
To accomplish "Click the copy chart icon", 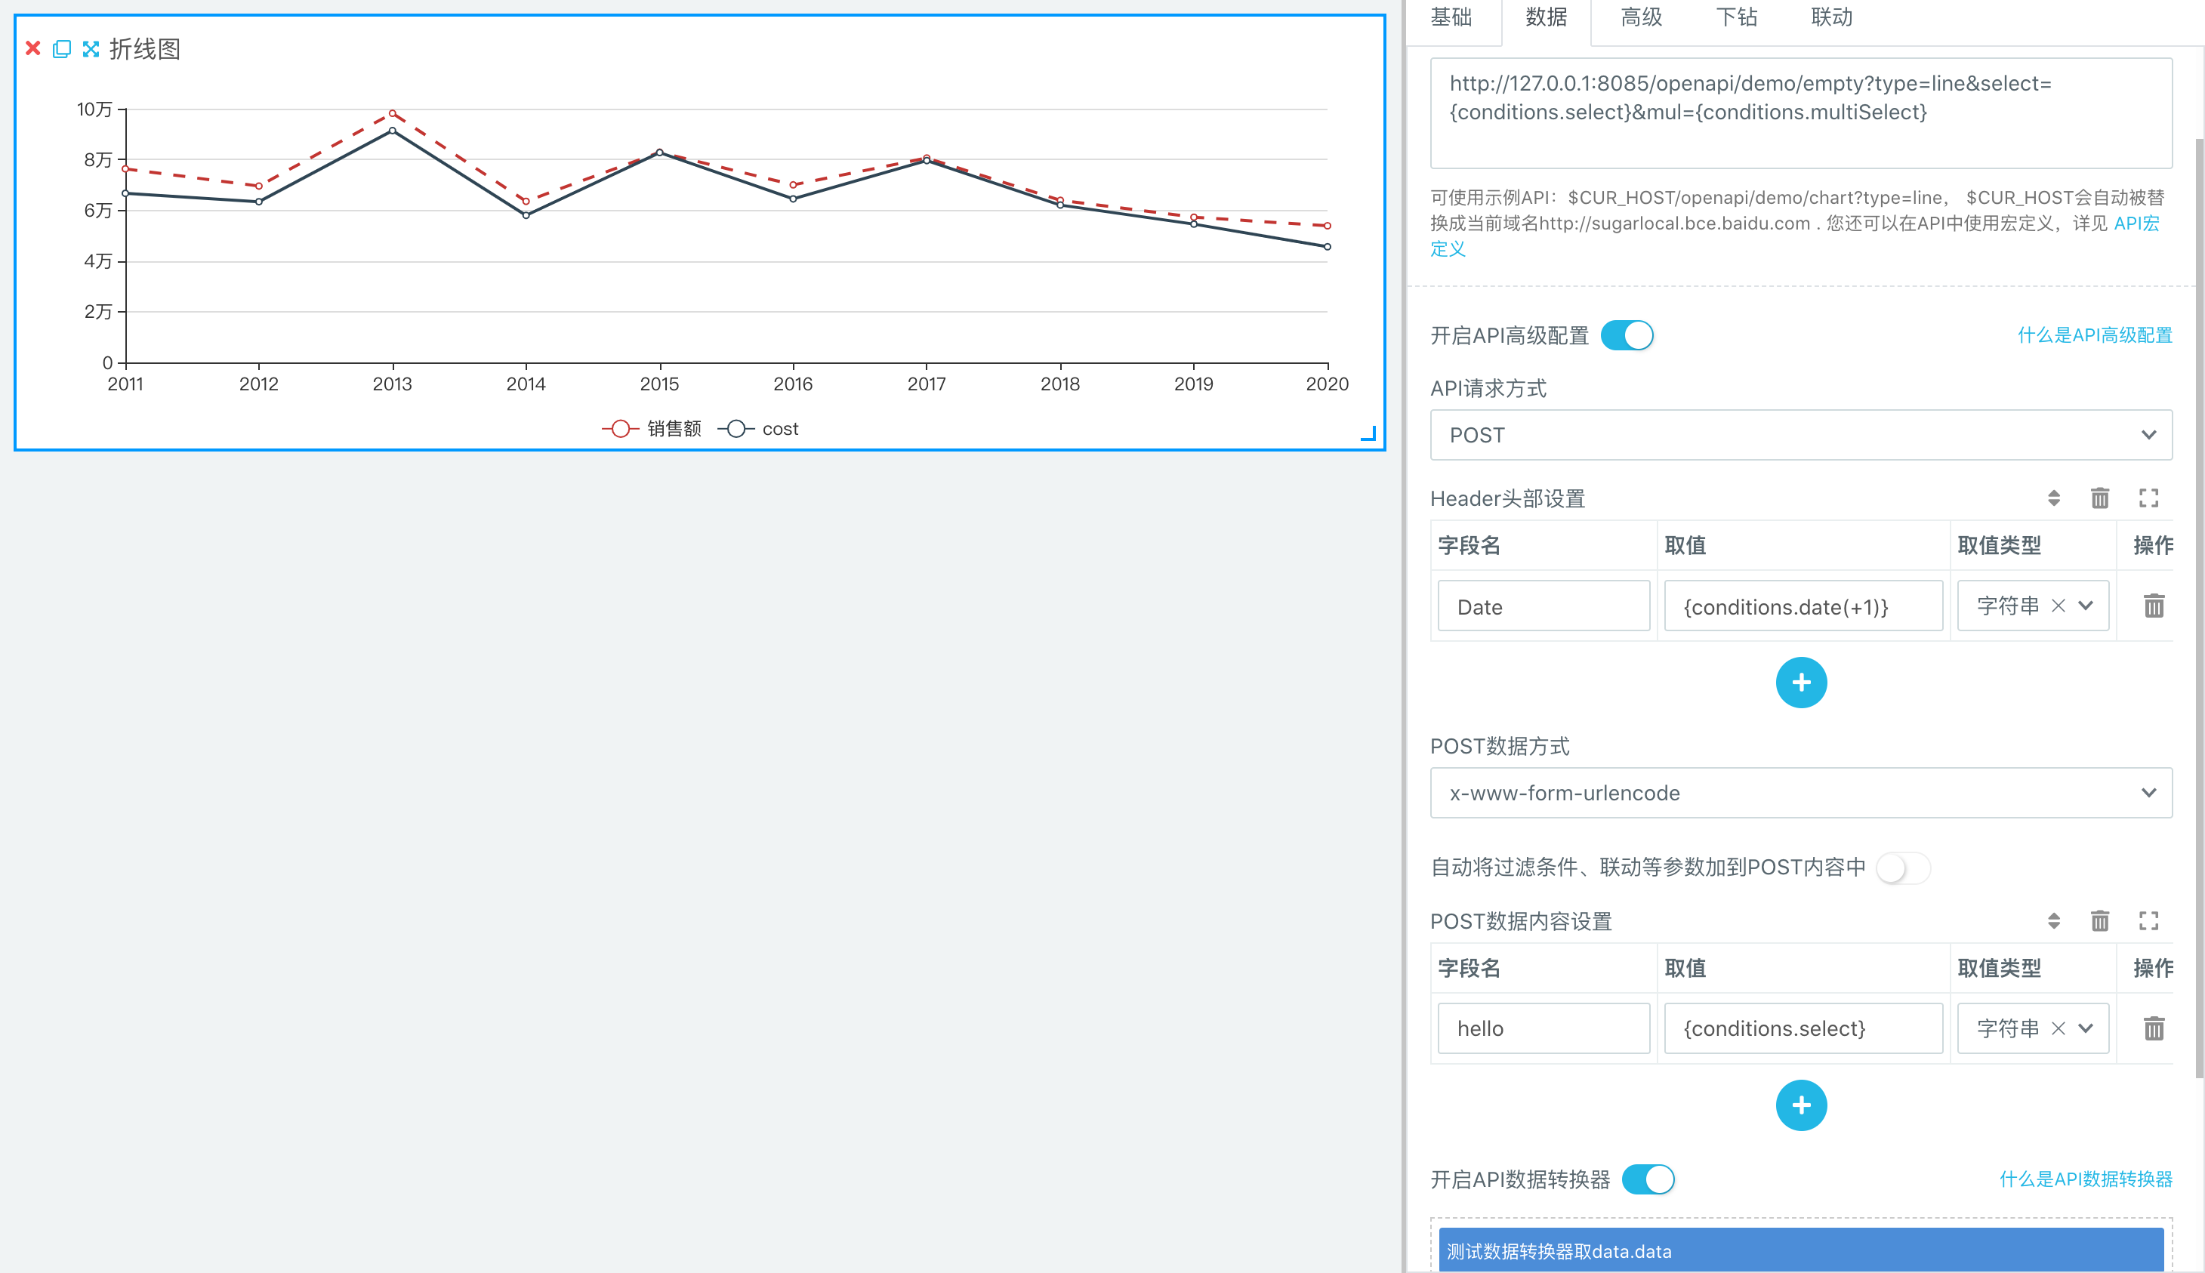I will pyautogui.click(x=61, y=49).
